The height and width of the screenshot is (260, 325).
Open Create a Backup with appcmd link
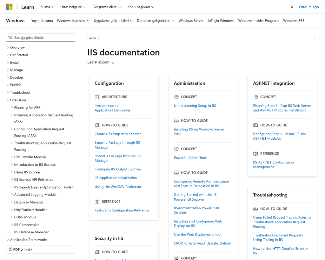(x=118, y=134)
